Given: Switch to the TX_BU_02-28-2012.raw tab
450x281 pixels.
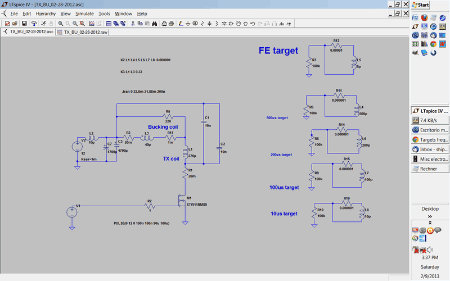Looking at the screenshot, I should pyautogui.click(x=84, y=33).
